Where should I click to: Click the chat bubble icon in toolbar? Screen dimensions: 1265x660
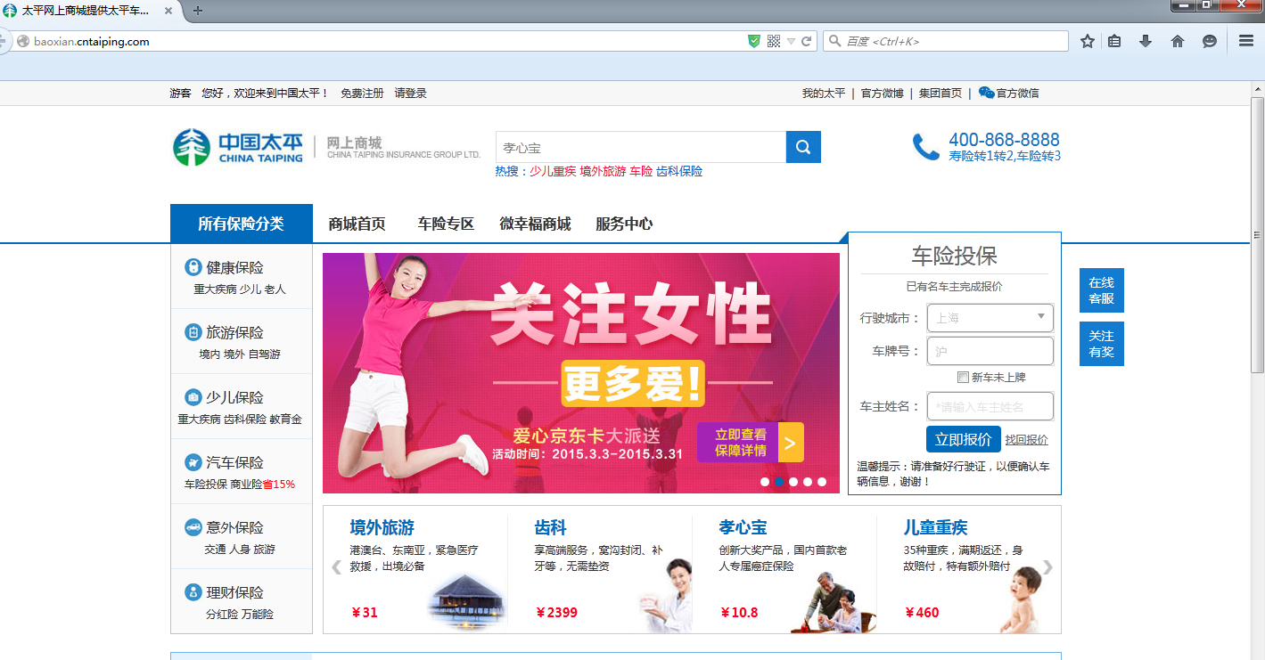click(1209, 41)
